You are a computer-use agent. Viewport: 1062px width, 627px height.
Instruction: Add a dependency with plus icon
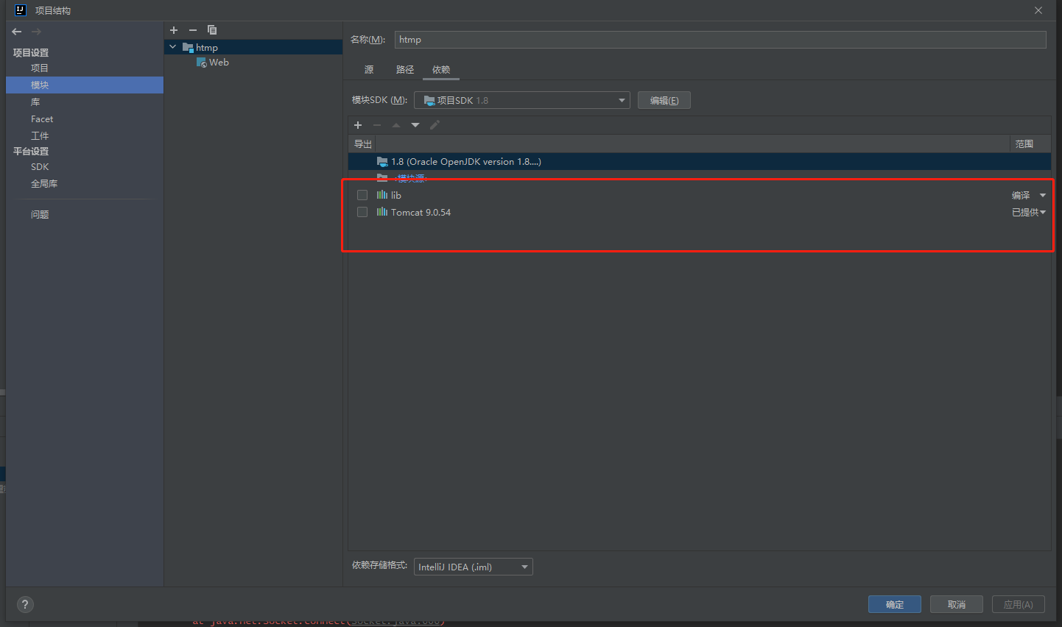pyautogui.click(x=358, y=125)
